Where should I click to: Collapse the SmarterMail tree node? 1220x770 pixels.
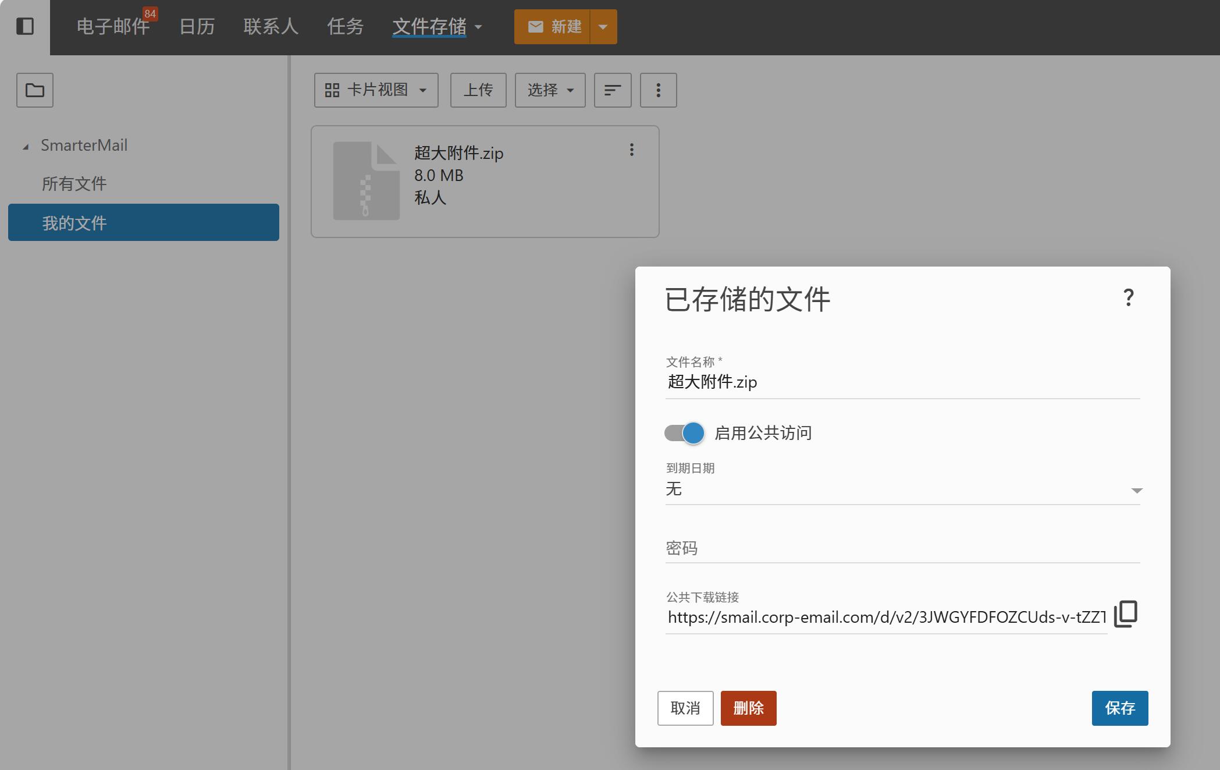point(26,147)
